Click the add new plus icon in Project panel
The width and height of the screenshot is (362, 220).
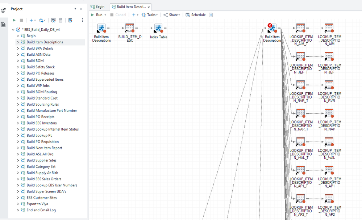[x=31, y=20]
